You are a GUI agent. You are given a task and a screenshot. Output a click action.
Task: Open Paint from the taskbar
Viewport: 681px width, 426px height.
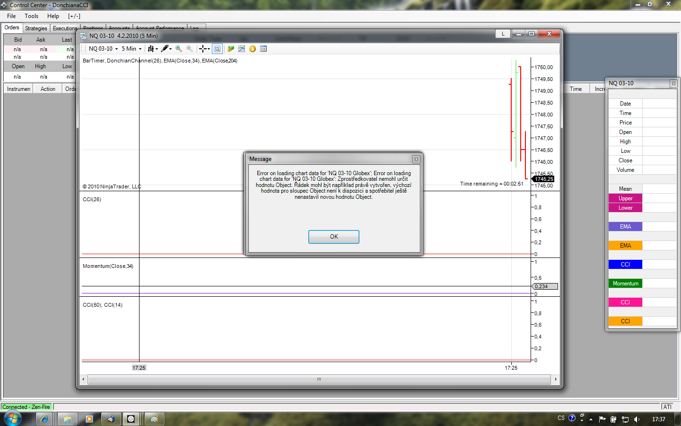(154, 419)
